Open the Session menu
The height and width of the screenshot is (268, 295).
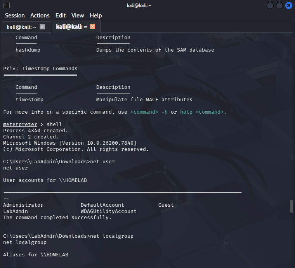click(15, 16)
